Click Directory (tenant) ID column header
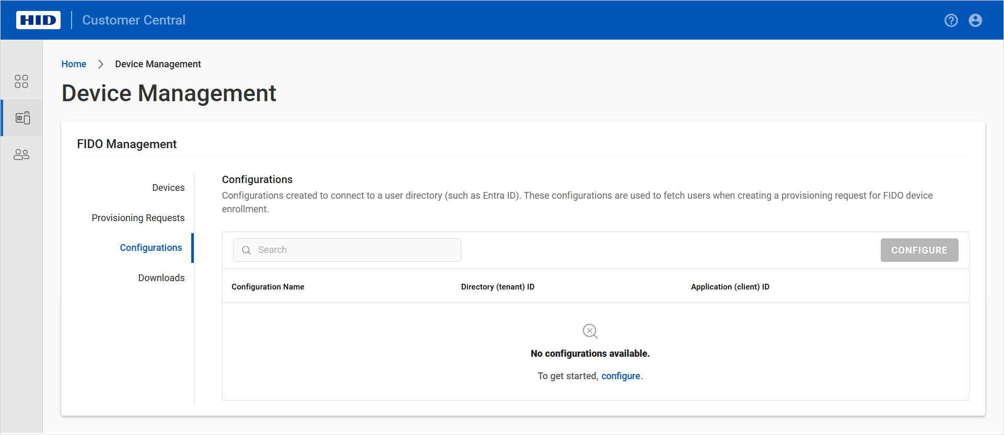The image size is (1004, 435). click(497, 287)
